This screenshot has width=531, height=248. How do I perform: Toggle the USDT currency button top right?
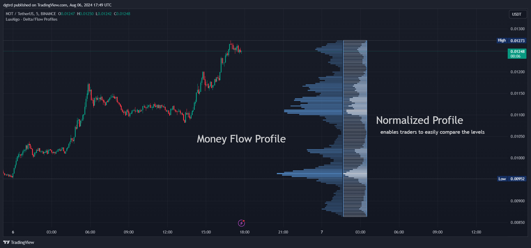point(518,14)
